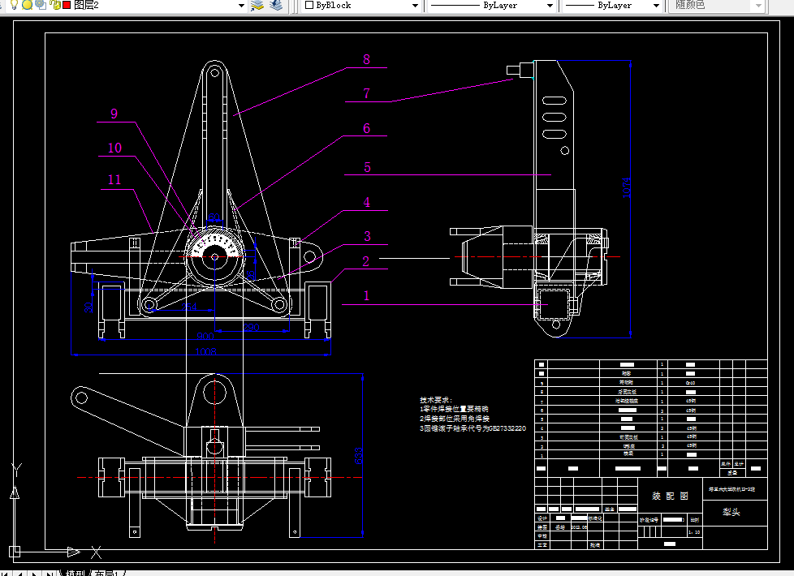Select part balloon number 5
This screenshot has height=576, width=794.
click(367, 168)
